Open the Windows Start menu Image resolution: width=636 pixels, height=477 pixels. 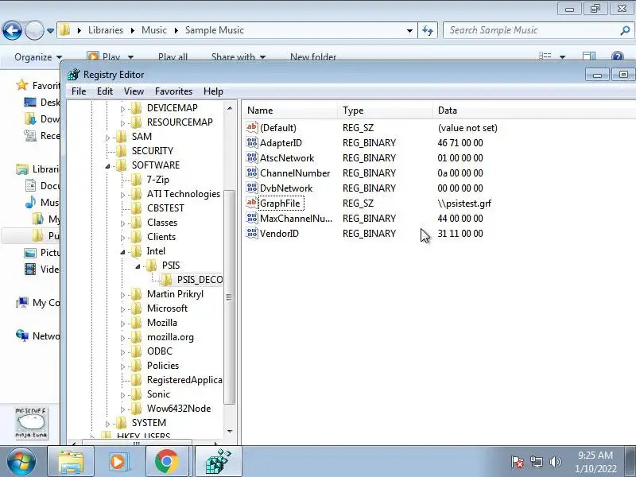pos(21,462)
